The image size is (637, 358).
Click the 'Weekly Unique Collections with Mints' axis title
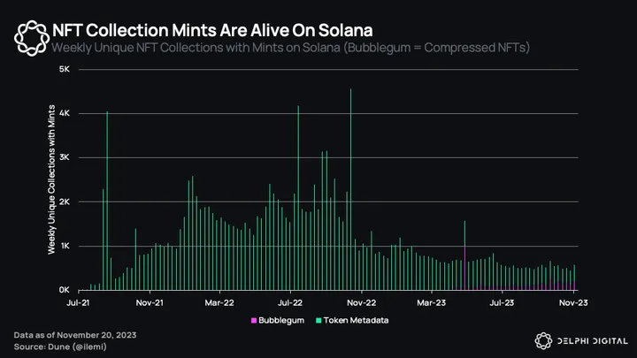tap(50, 179)
